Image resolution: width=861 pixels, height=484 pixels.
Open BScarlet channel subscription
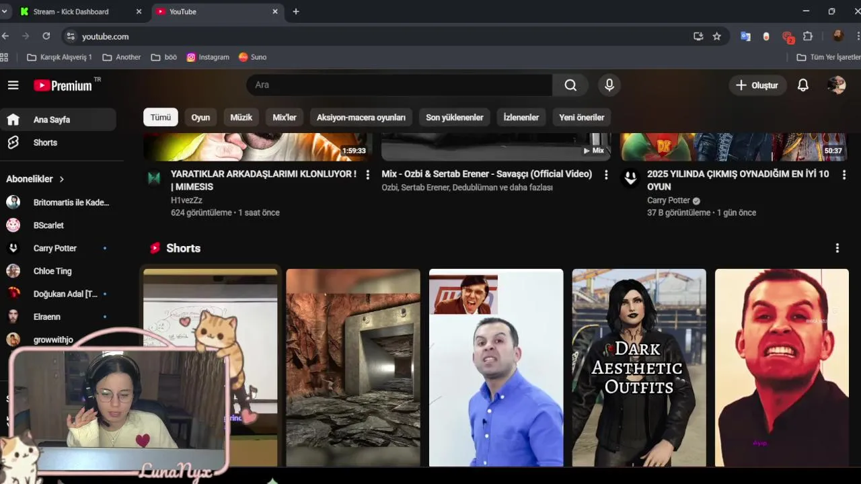click(59, 225)
